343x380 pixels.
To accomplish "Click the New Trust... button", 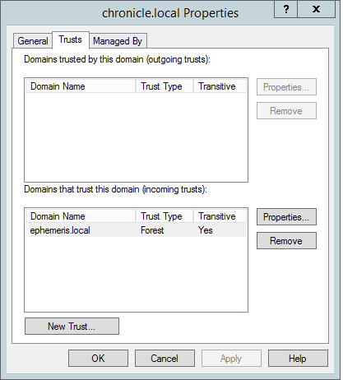I will click(72, 327).
